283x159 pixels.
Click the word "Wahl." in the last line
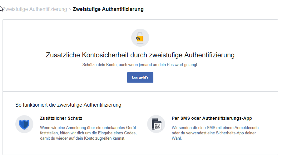(x=177, y=138)
